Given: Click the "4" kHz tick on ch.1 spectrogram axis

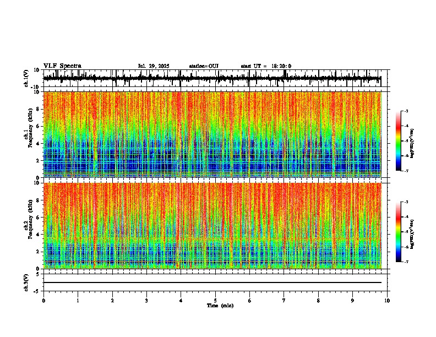Looking at the screenshot, I should tap(38, 144).
